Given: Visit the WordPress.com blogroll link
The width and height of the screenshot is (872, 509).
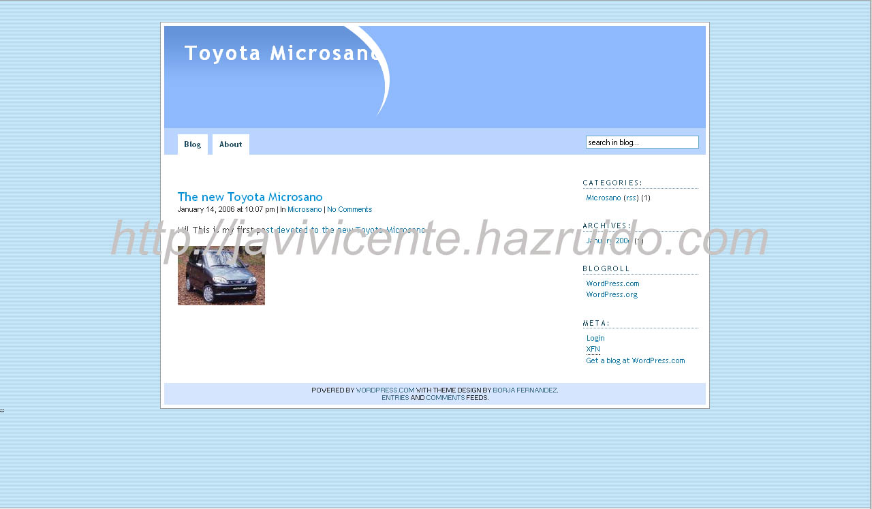Looking at the screenshot, I should coord(613,283).
